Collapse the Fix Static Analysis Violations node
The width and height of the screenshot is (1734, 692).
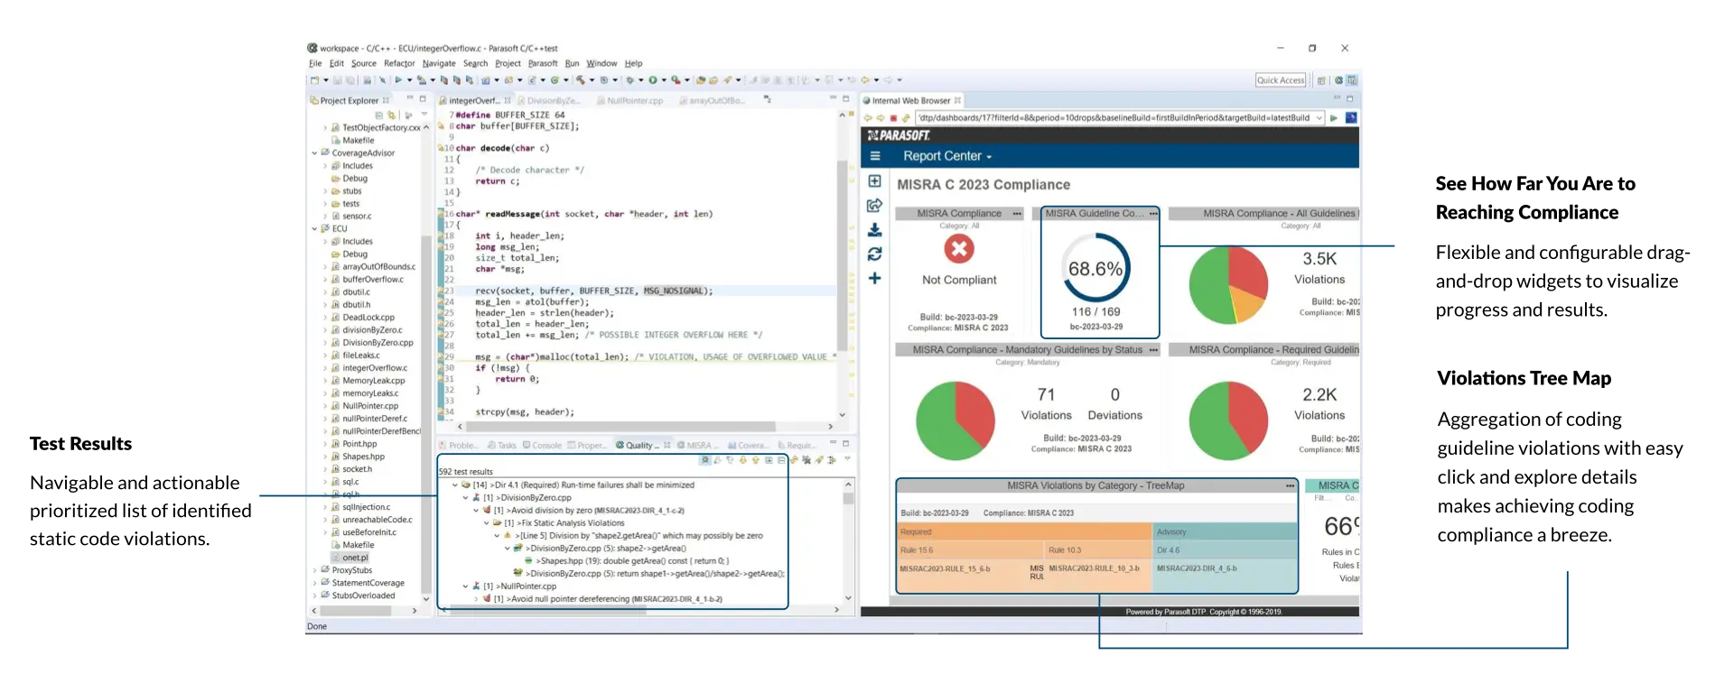tap(486, 523)
